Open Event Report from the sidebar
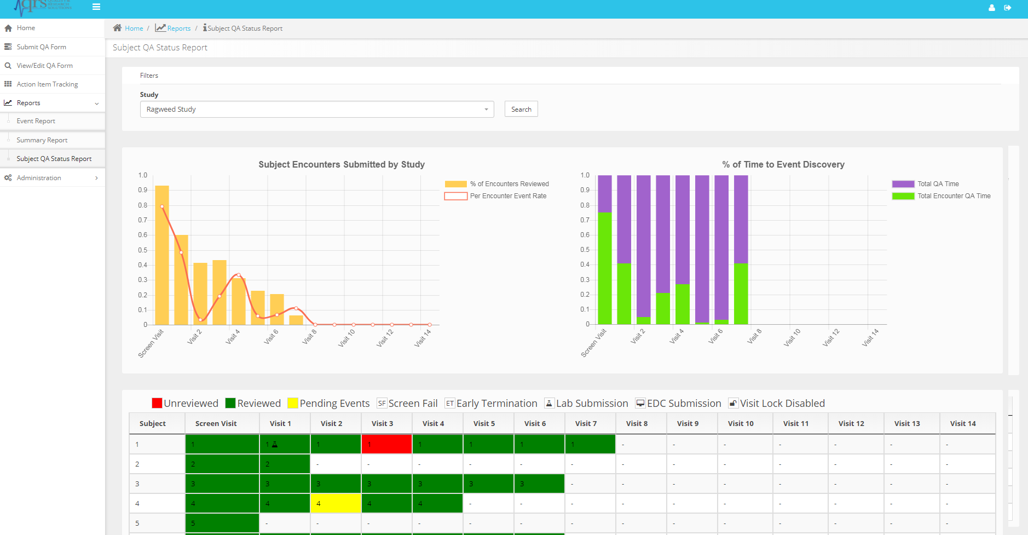The image size is (1028, 535). pos(36,121)
